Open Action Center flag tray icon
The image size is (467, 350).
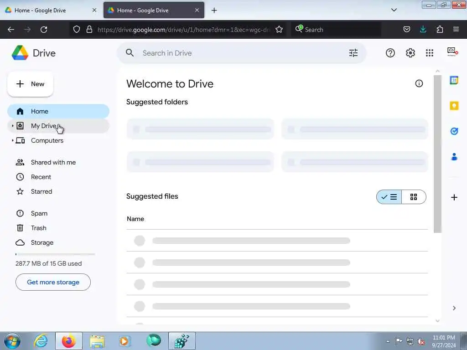pos(399,341)
